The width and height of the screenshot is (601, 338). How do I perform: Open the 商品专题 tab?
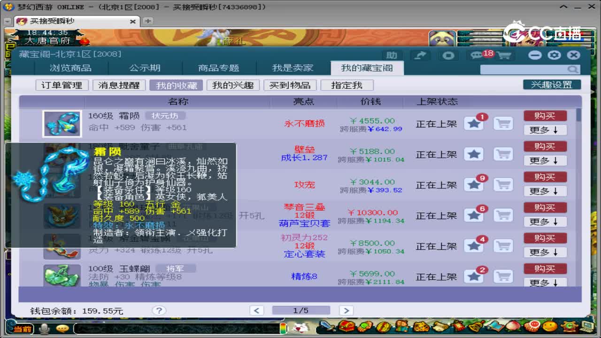point(218,68)
